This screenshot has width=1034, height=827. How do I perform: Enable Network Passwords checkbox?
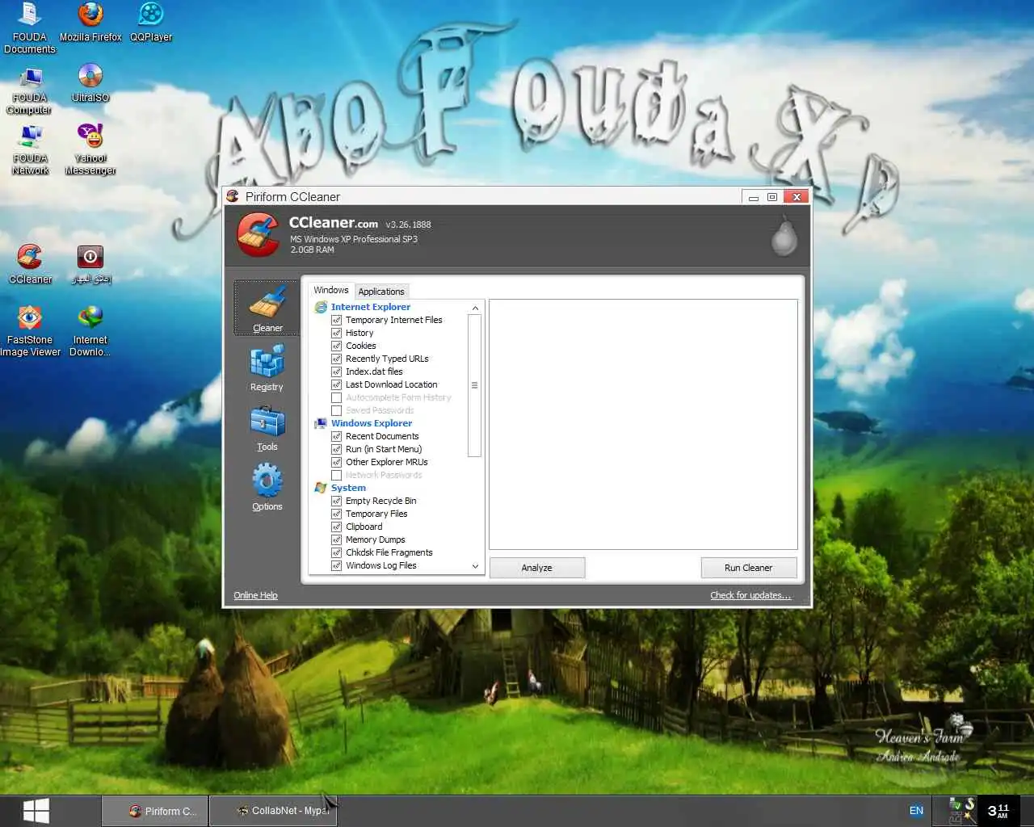pos(336,475)
